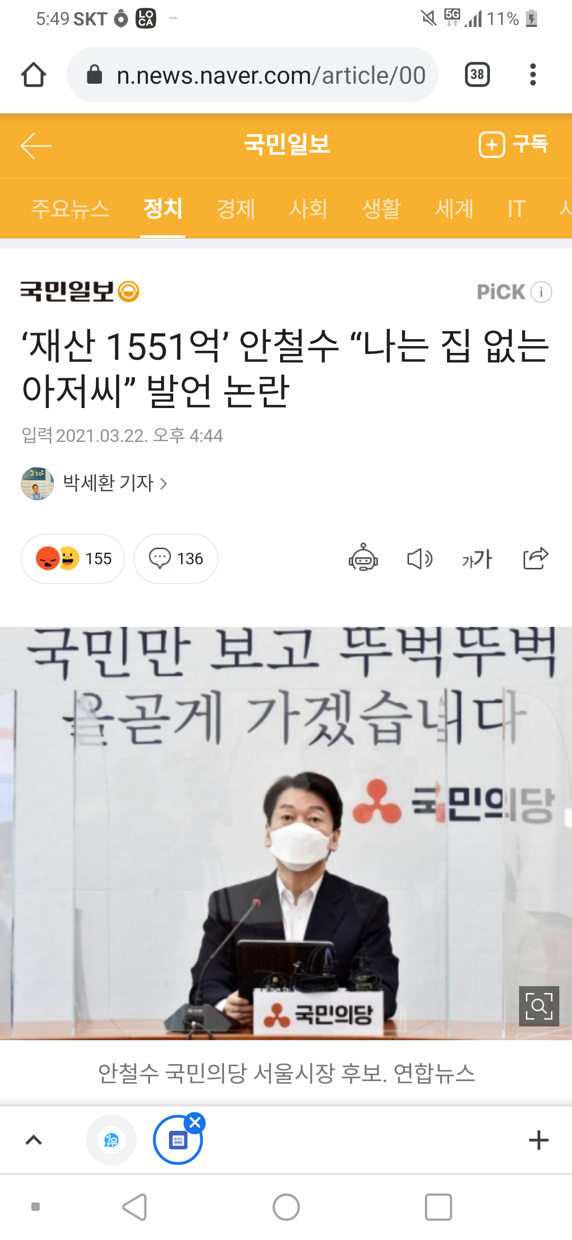Viewport: 572px width, 1240px height.
Task: Enlarge the photo with the magnifier icon
Action: 539,1006
